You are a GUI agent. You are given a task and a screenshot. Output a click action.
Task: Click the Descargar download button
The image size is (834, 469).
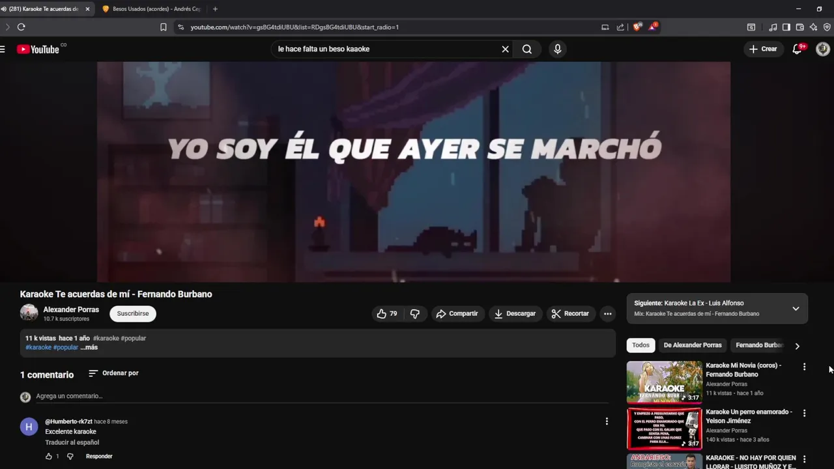click(515, 313)
